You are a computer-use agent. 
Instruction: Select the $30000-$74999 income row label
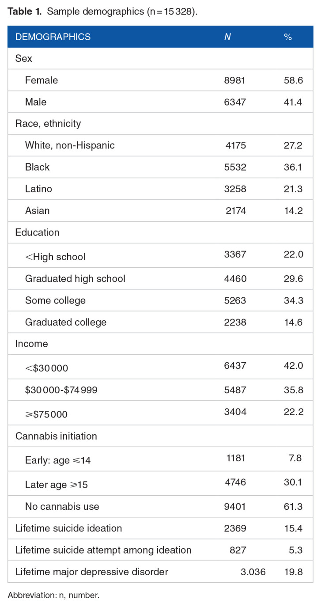coord(62,390)
